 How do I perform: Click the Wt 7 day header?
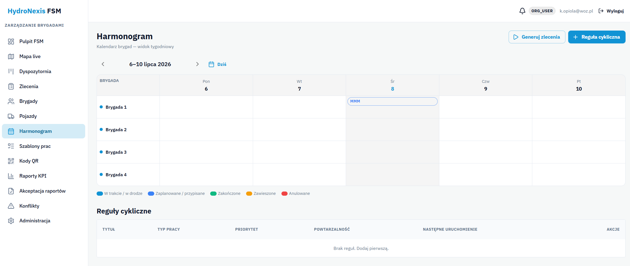tap(299, 85)
